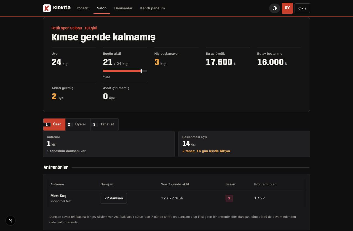Click the Kiovita brand name
This screenshot has height=231, width=353.
[x=62, y=8]
